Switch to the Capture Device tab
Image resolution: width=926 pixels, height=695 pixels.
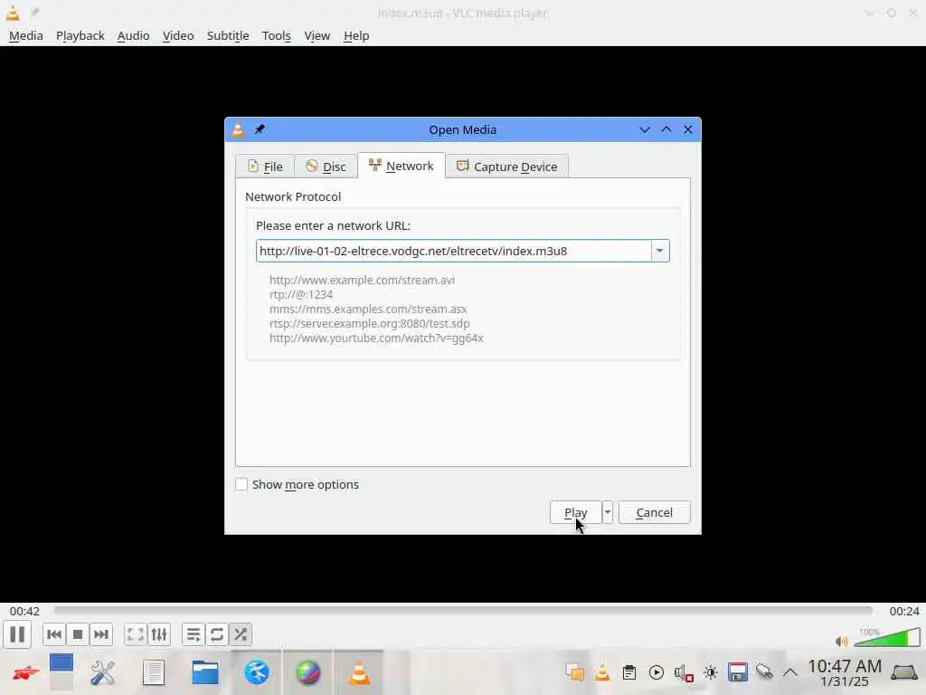[506, 167]
